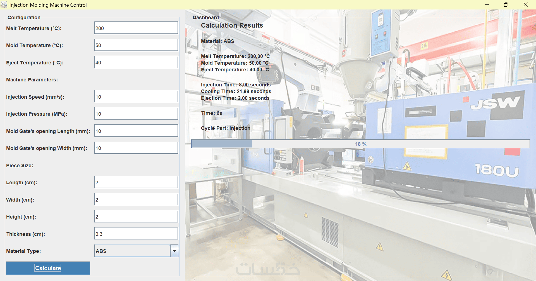
Task: Select the Injection Pressure input field
Action: point(136,114)
